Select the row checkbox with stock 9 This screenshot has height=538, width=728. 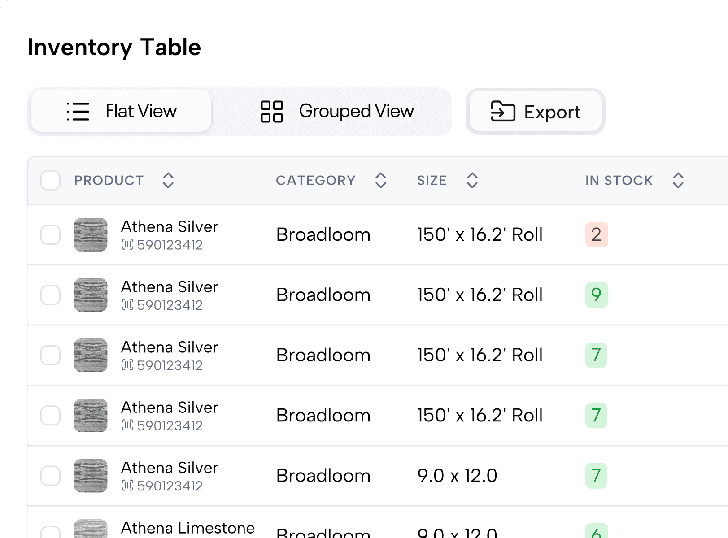coord(51,295)
